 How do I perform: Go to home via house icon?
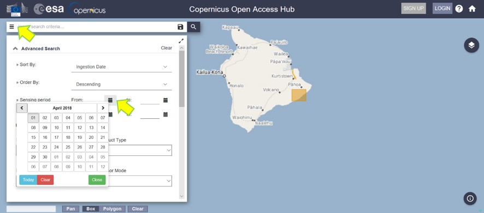pos(472,9)
